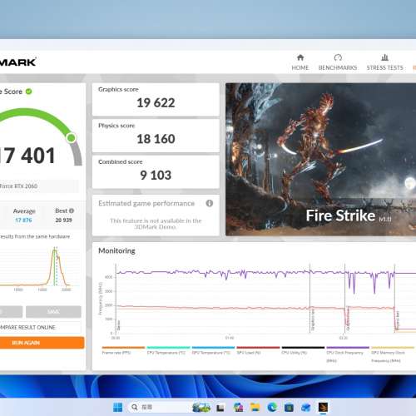Click the info icon beside Estimated game performance

[210, 203]
